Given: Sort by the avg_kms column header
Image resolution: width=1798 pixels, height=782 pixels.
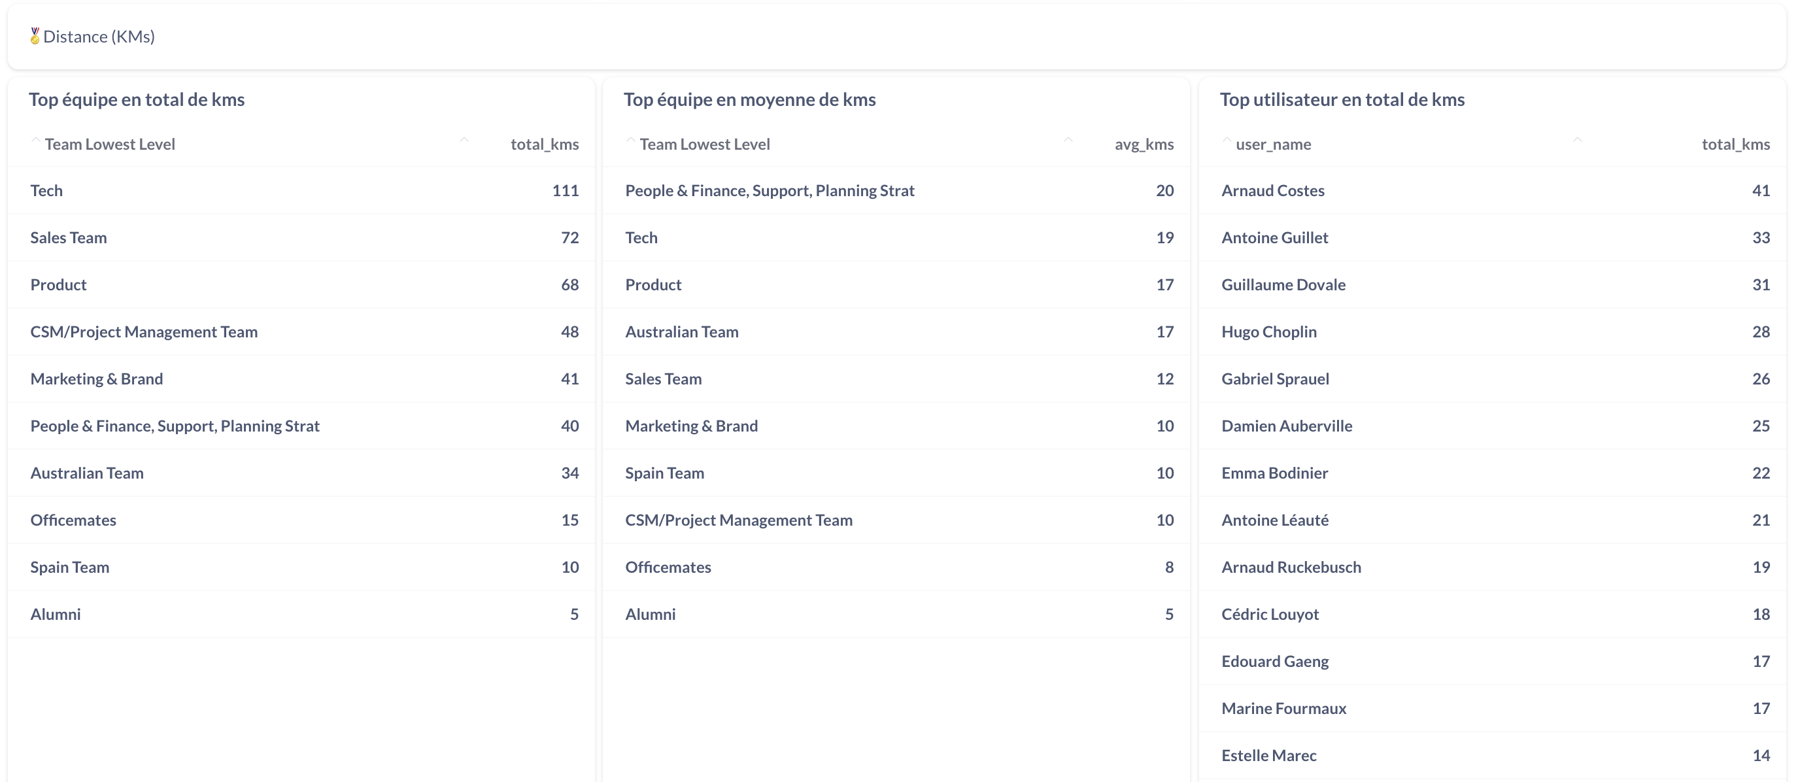Looking at the screenshot, I should coord(1144,144).
